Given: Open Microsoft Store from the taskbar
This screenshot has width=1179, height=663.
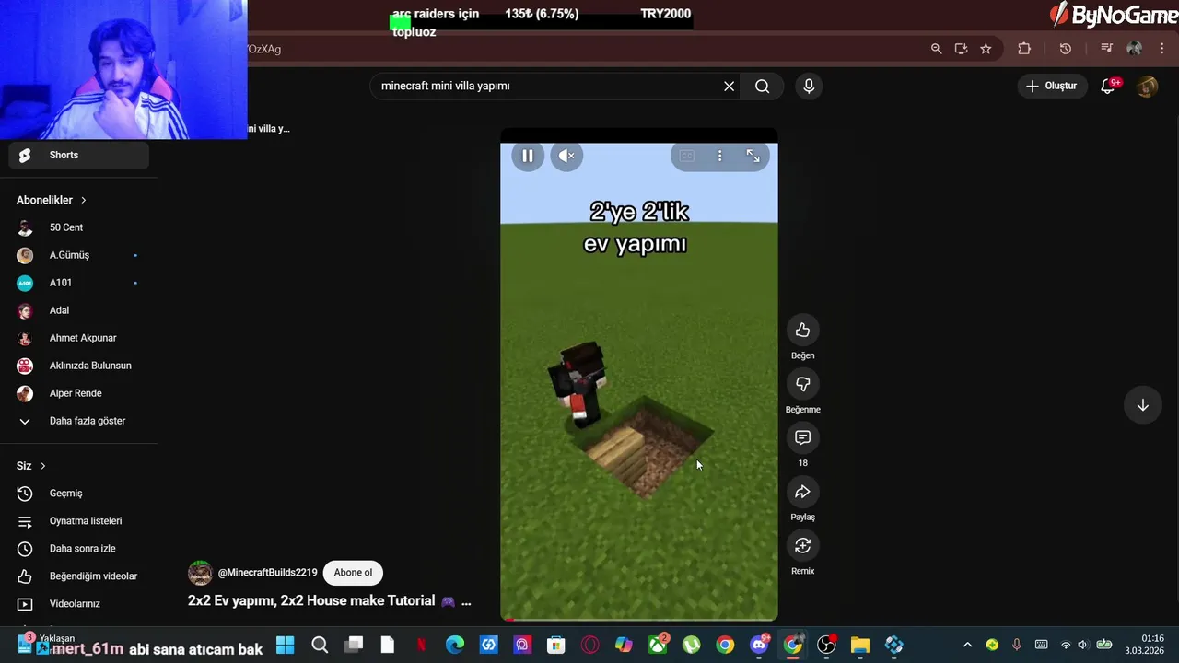Looking at the screenshot, I should (x=555, y=645).
